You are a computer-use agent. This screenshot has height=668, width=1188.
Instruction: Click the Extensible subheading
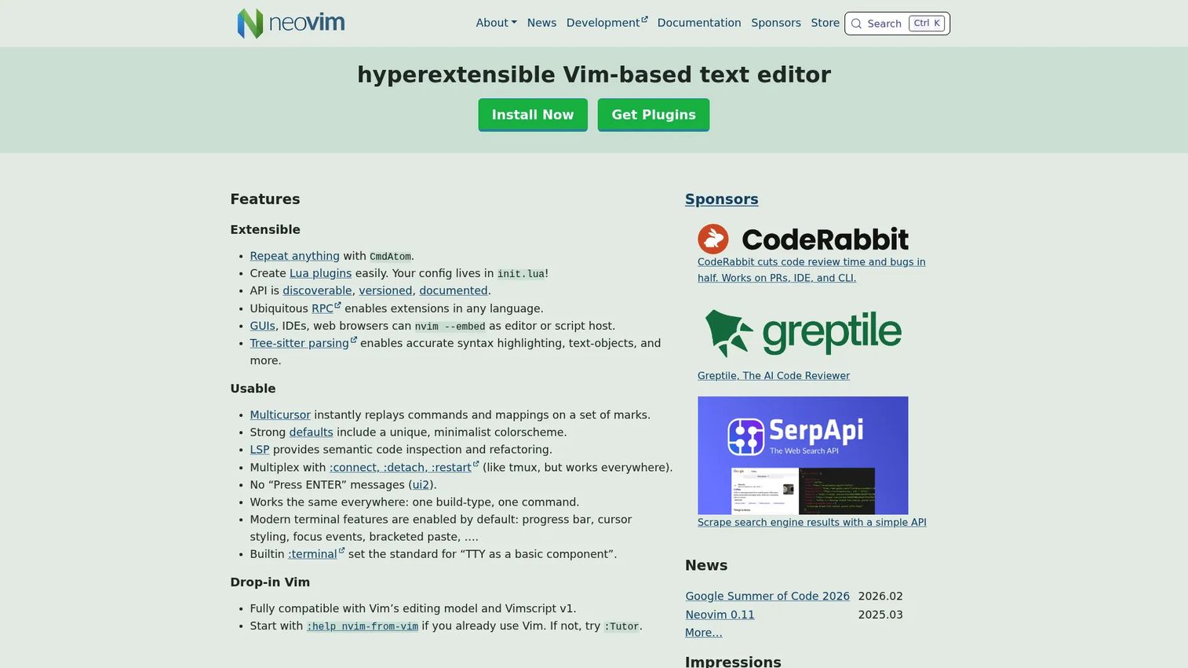point(265,230)
